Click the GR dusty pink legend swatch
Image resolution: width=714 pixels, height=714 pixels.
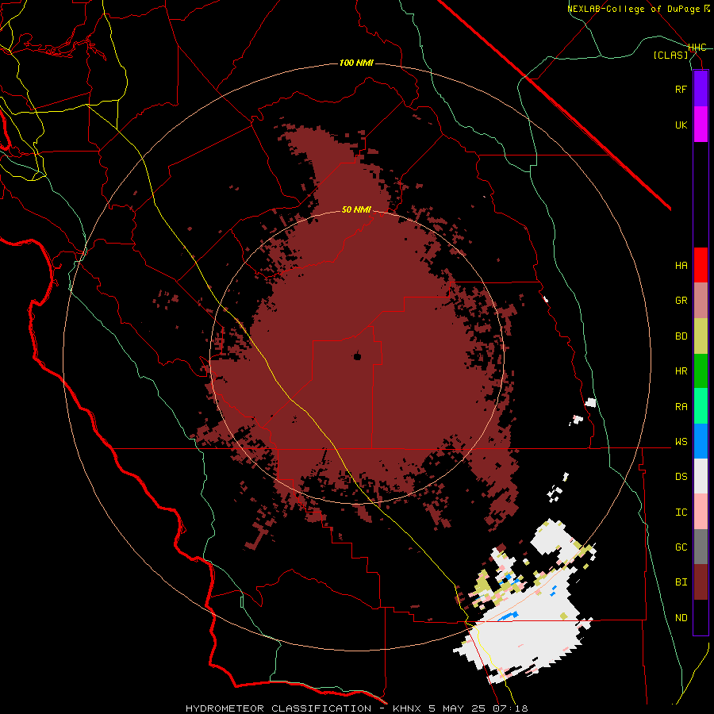click(701, 301)
